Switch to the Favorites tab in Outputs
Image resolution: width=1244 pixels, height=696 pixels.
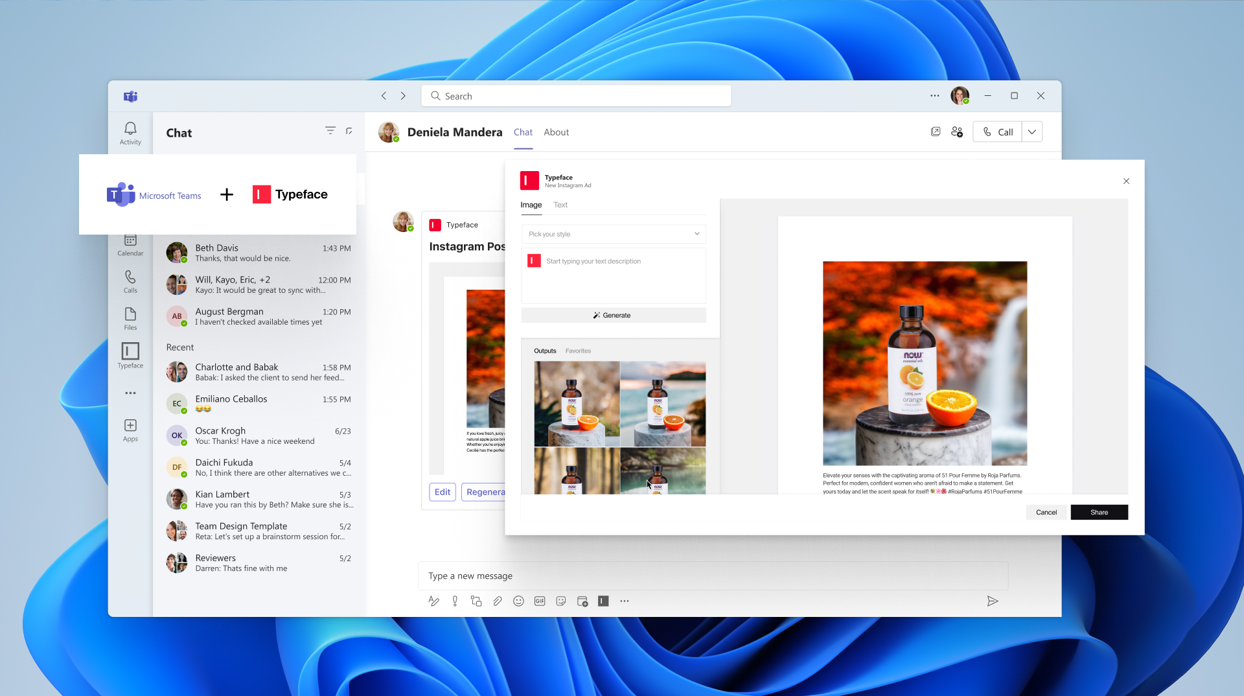click(578, 351)
